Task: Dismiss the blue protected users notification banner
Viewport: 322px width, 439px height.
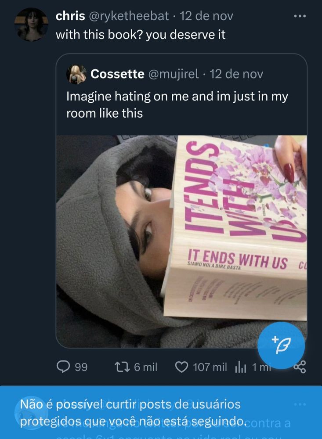Action: [x=161, y=412]
